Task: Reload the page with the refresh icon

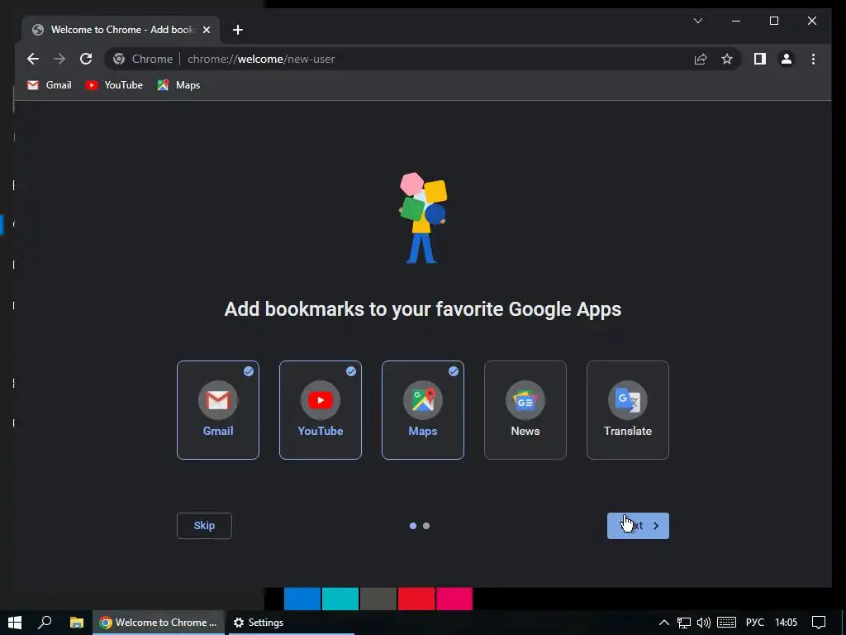Action: point(86,59)
